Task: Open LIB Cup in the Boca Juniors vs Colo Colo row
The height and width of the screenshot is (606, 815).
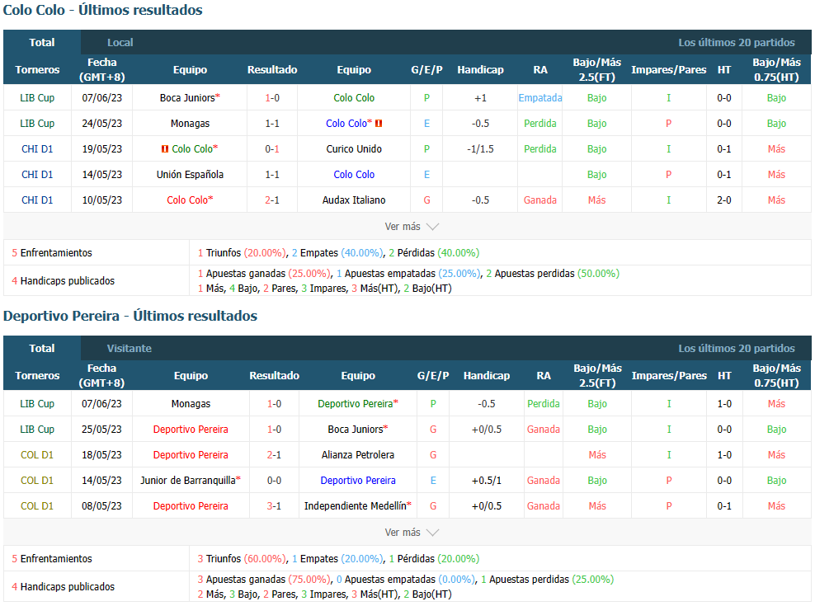Action: pos(37,98)
